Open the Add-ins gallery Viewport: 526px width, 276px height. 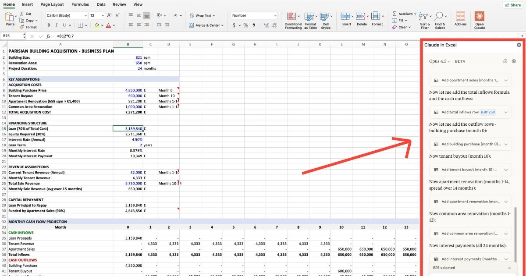point(460,19)
